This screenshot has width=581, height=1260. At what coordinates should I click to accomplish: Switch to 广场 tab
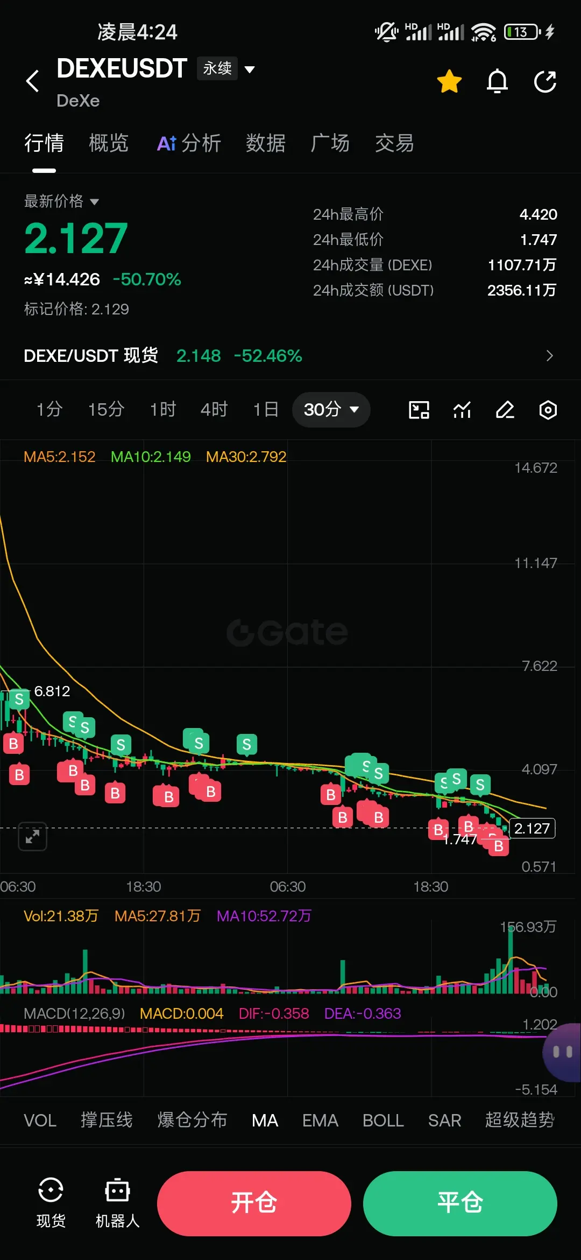click(330, 143)
